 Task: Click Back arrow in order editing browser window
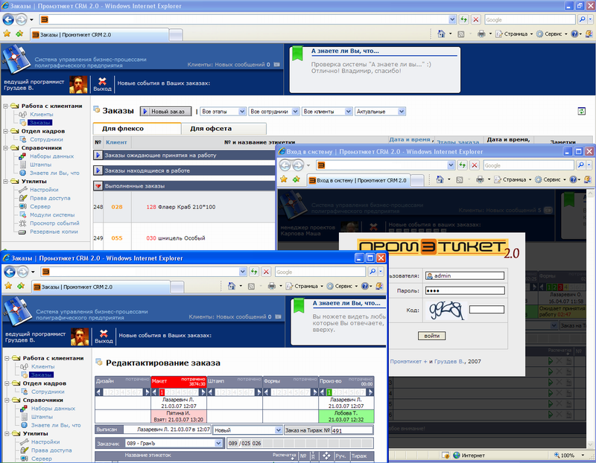point(10,272)
